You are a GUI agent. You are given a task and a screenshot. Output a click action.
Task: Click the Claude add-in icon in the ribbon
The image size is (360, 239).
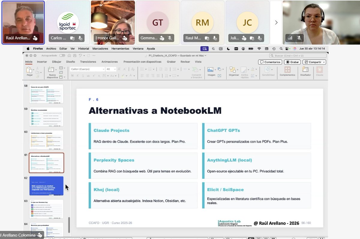(319, 69)
